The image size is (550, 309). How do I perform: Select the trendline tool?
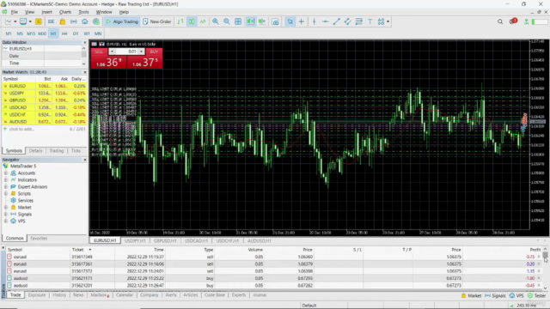tap(336, 21)
